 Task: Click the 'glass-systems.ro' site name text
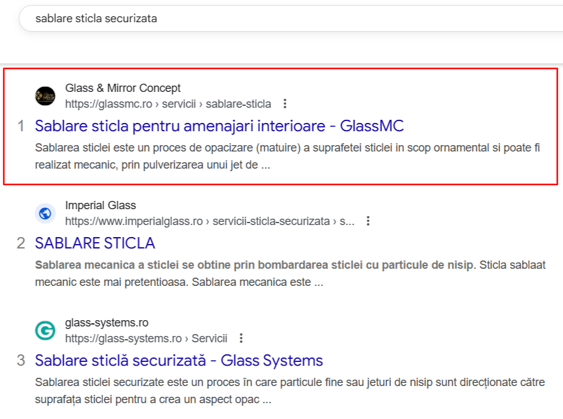107,323
